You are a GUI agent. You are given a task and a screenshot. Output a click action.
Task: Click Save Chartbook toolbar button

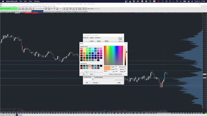[x=27, y=9]
